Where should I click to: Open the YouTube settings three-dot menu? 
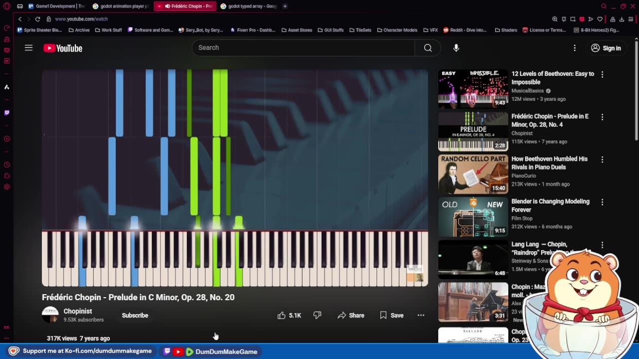click(x=575, y=48)
